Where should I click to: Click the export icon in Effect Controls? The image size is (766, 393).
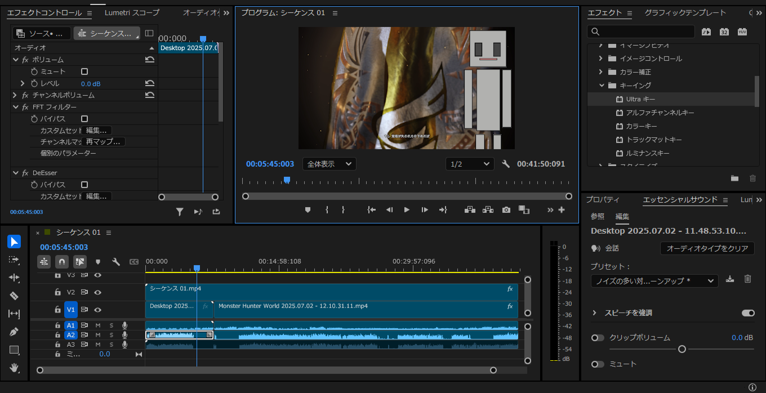[x=216, y=212]
